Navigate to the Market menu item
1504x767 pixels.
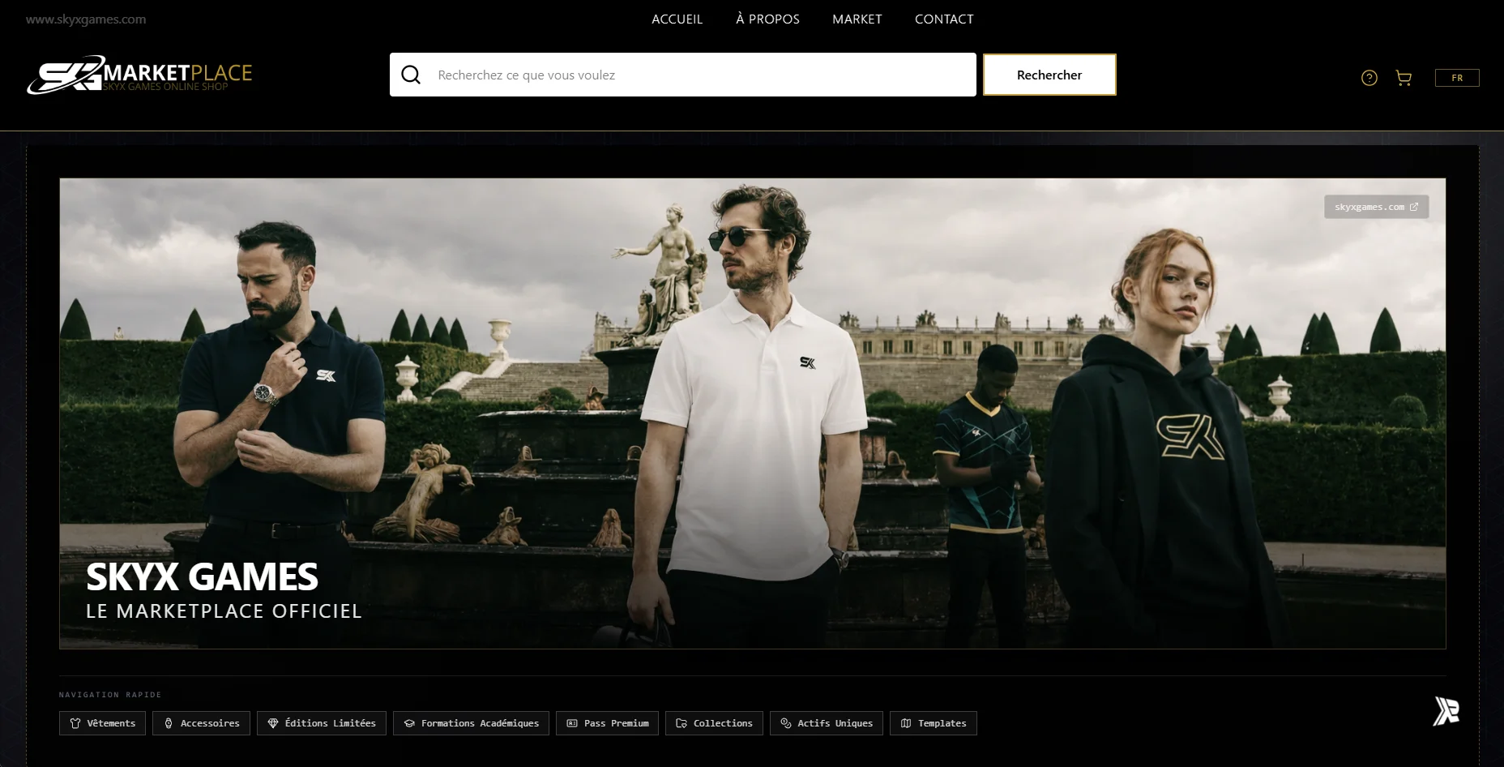point(857,19)
